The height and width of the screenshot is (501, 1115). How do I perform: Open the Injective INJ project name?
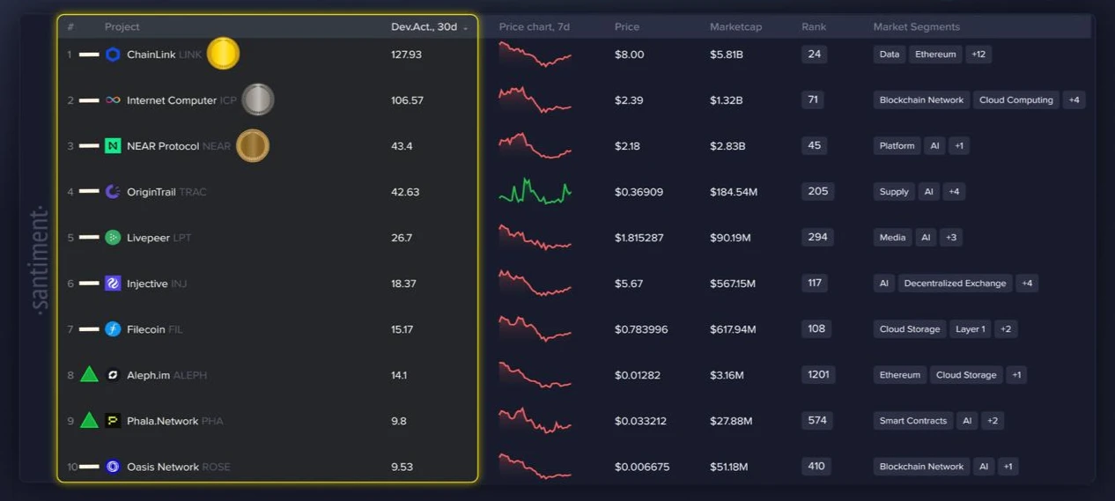click(x=157, y=284)
